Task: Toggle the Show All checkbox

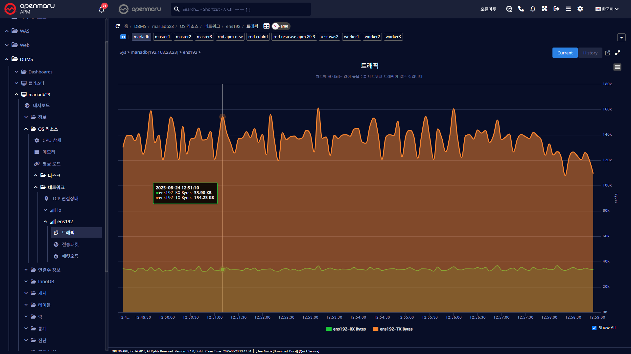Action: (594, 328)
